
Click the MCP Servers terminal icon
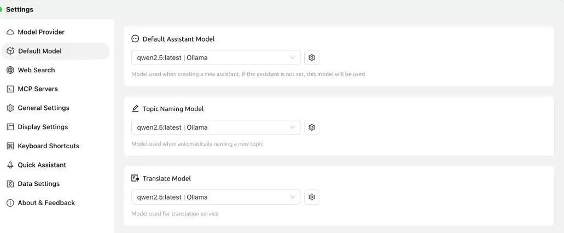tap(10, 89)
